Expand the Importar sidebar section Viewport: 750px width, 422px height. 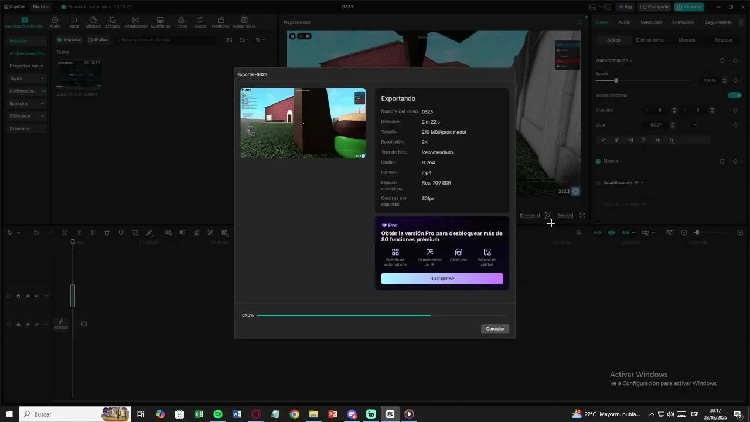coord(27,41)
